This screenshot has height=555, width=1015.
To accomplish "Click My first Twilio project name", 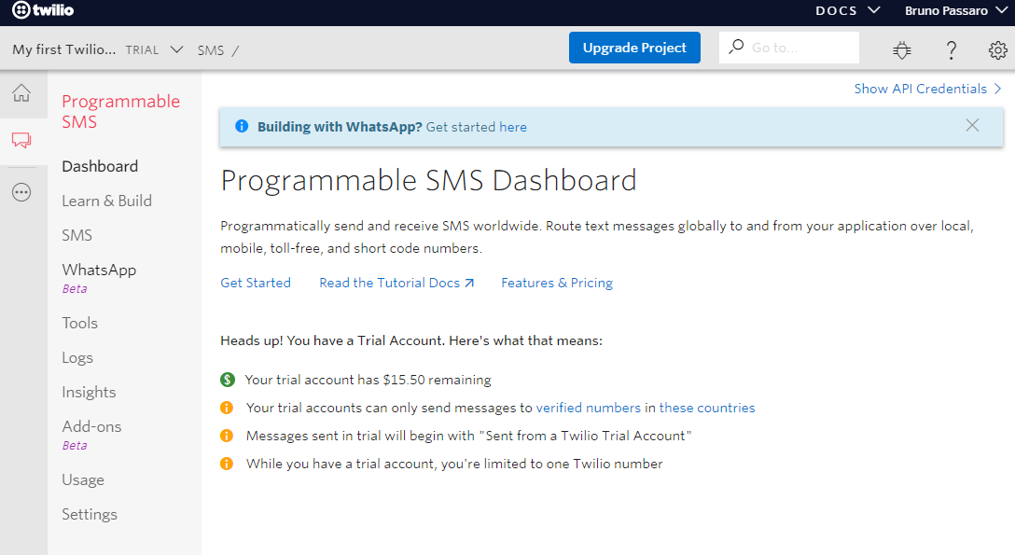I will click(x=64, y=49).
